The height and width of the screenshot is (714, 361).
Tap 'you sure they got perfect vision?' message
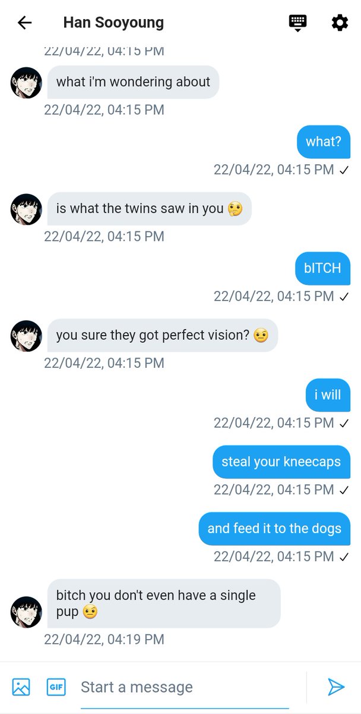coord(163,335)
